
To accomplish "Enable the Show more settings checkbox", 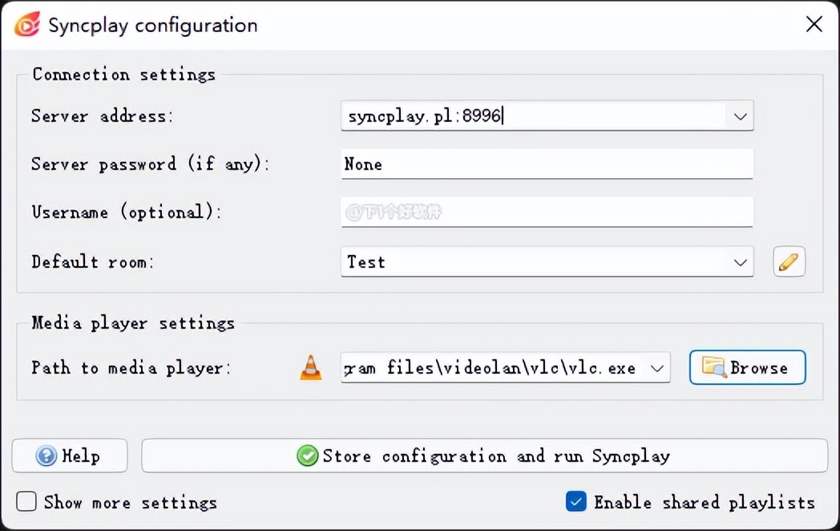I will click(x=27, y=502).
